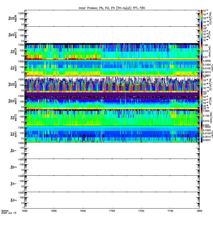Screen dimensions: 213x227
Task: Select the 'thd fff 32 edc34' panel label
Action: tap(12, 85)
